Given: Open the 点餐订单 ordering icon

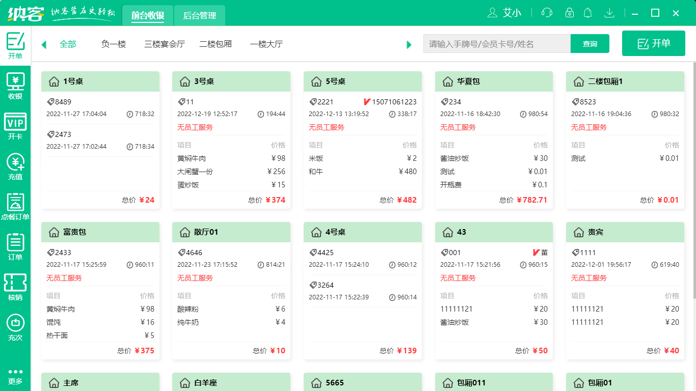Looking at the screenshot, I should click(15, 206).
